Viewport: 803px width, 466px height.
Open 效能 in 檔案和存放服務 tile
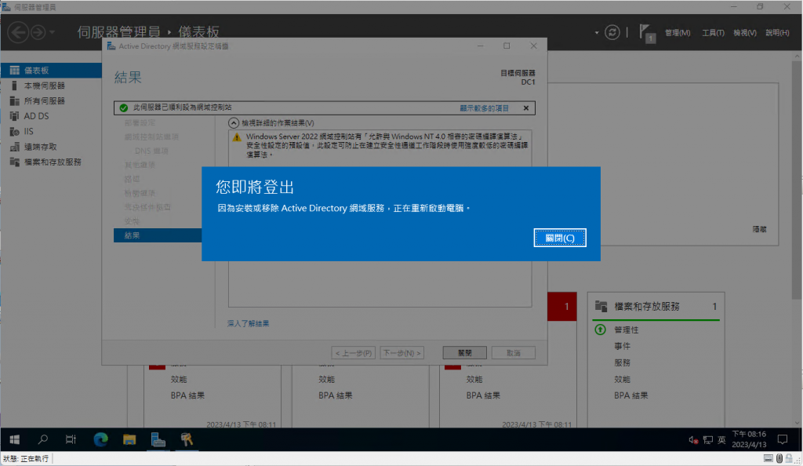pyautogui.click(x=622, y=380)
